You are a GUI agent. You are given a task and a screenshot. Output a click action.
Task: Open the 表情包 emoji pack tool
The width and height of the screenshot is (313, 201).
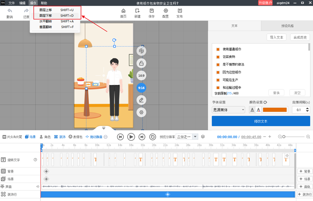[76, 137]
